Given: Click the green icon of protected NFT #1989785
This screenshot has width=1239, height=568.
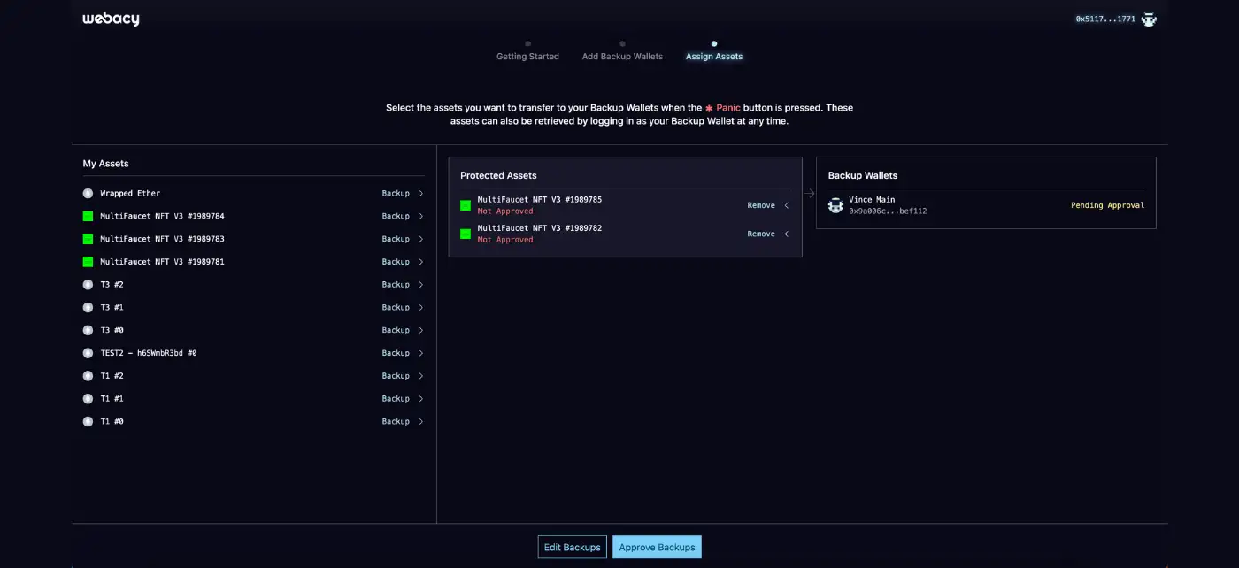Looking at the screenshot, I should (466, 205).
